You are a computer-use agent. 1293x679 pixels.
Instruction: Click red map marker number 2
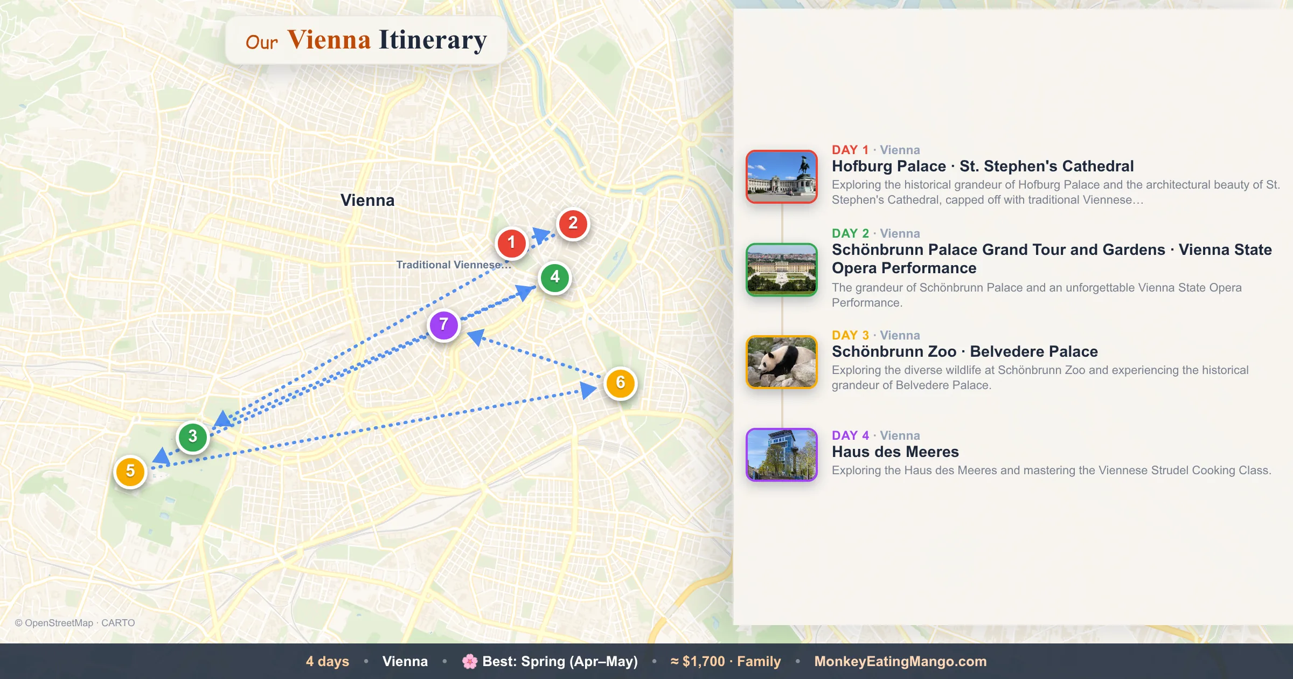573,224
